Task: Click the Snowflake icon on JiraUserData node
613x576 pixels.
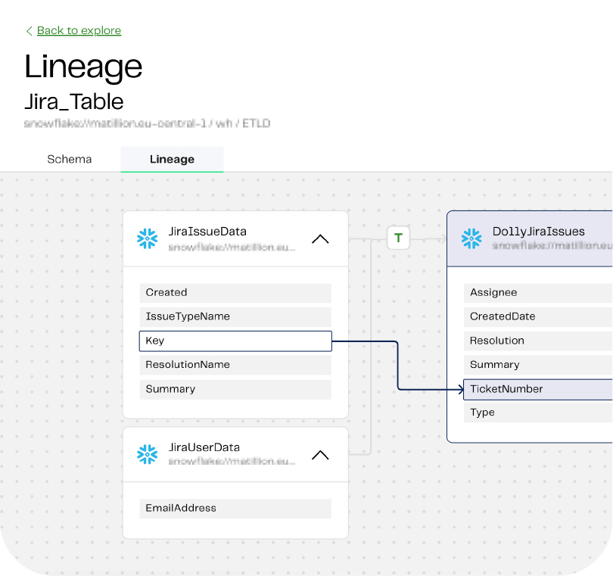Action: coord(148,453)
